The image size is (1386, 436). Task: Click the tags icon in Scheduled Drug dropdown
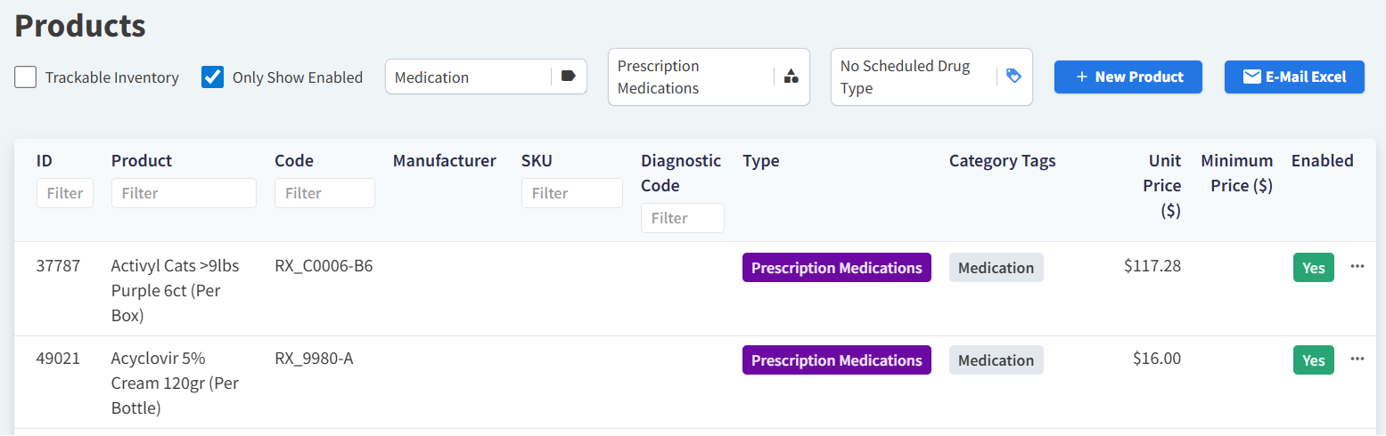tap(1013, 77)
